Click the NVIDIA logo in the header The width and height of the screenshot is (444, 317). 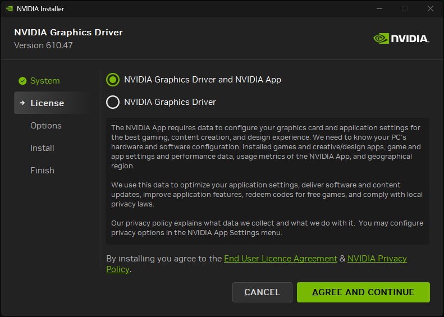[401, 39]
